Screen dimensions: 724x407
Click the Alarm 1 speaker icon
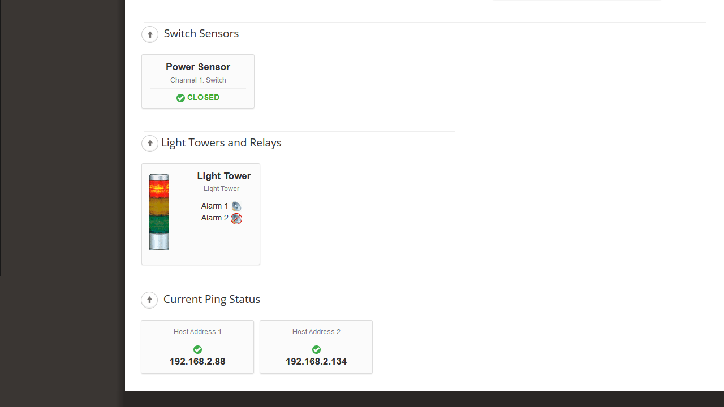tap(236, 206)
